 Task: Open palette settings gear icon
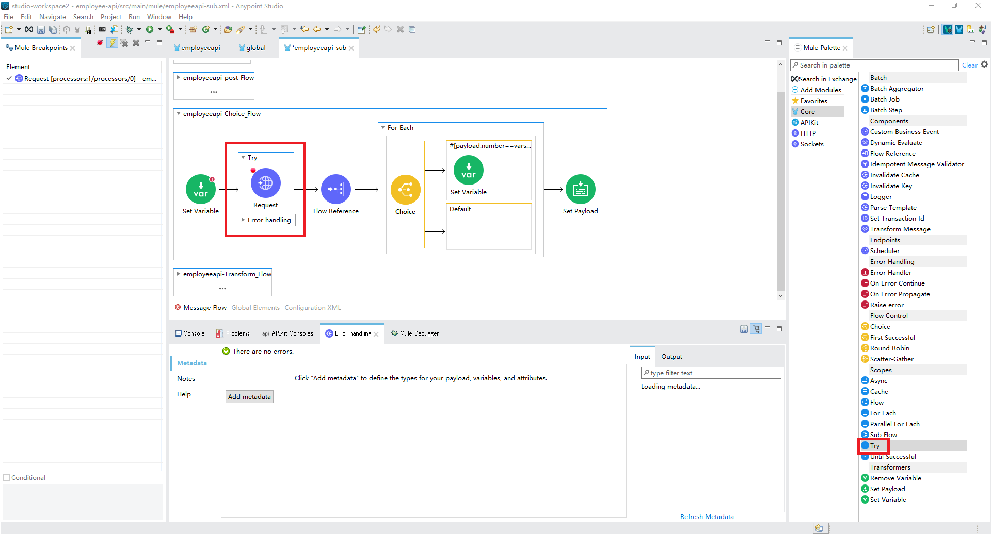(x=984, y=65)
